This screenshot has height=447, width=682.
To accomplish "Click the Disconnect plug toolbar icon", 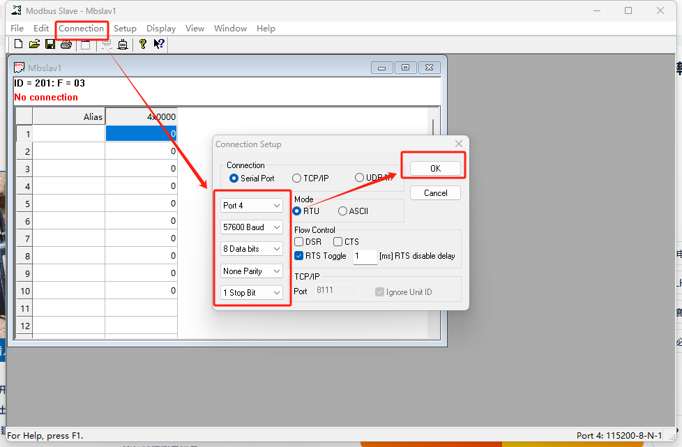I will [x=123, y=45].
